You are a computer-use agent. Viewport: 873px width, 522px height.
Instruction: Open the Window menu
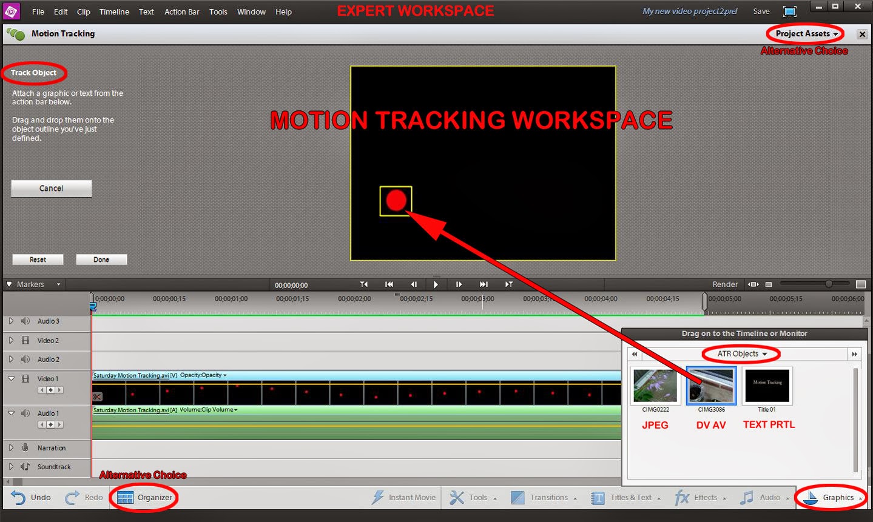click(251, 11)
